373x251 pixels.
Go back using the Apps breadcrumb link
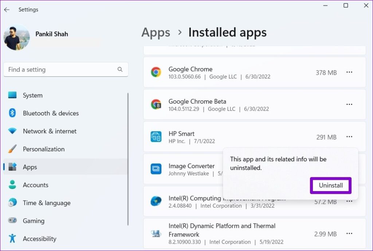156,32
